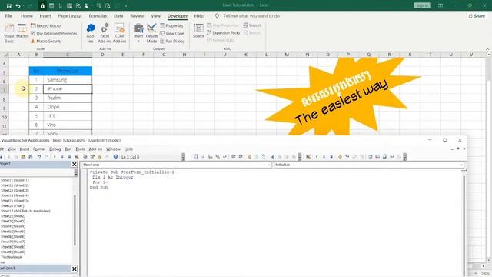Open the Excel Add-ins manager
Screen dimensions: 492x277
click(105, 33)
